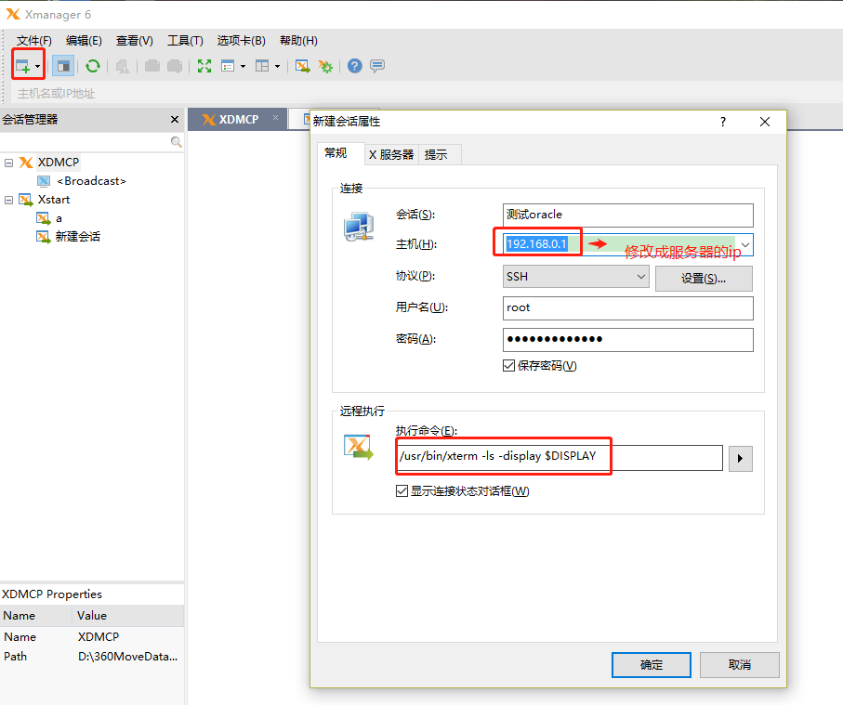The width and height of the screenshot is (843, 705).
Task: Close the XDMCP tab
Action: [275, 118]
